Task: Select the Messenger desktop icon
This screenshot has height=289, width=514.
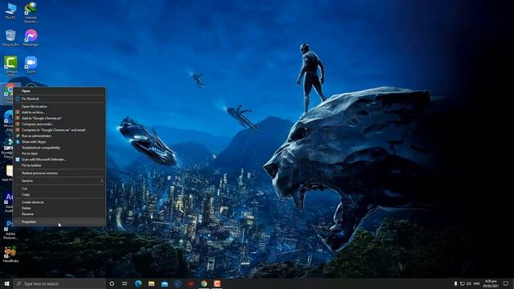Action: click(x=31, y=38)
